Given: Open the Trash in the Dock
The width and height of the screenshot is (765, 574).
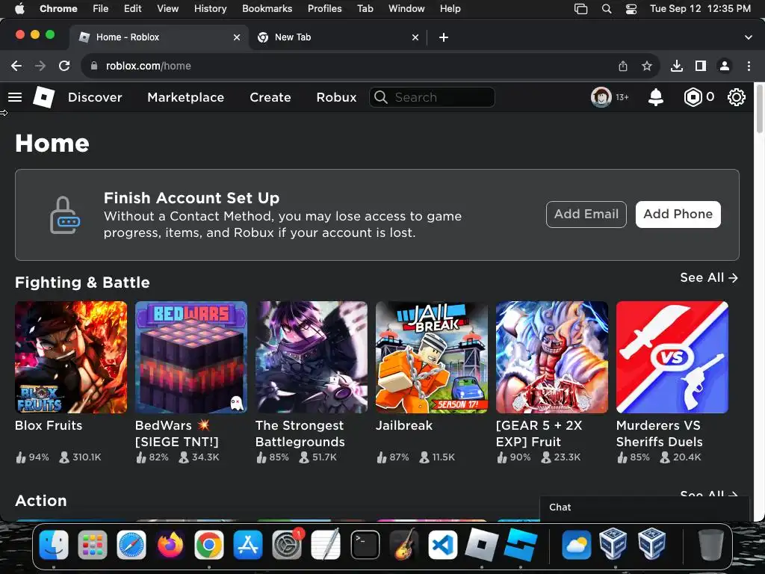Looking at the screenshot, I should [711, 544].
